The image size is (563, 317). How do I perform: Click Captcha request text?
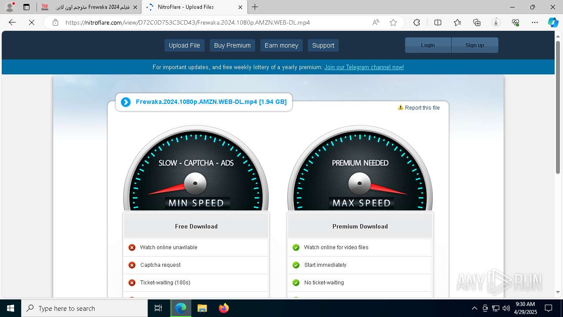[x=161, y=265]
